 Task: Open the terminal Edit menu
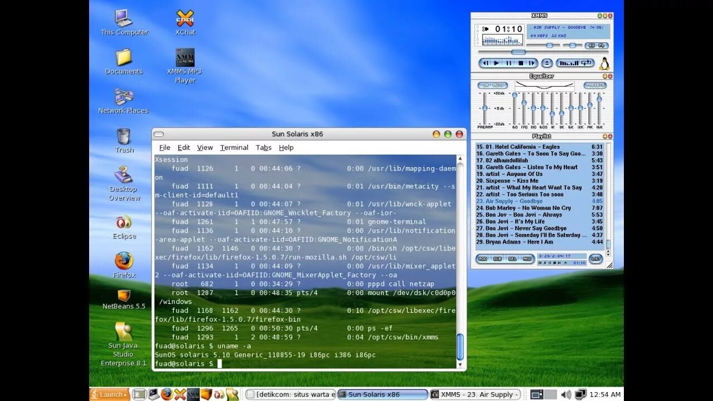[x=184, y=148]
